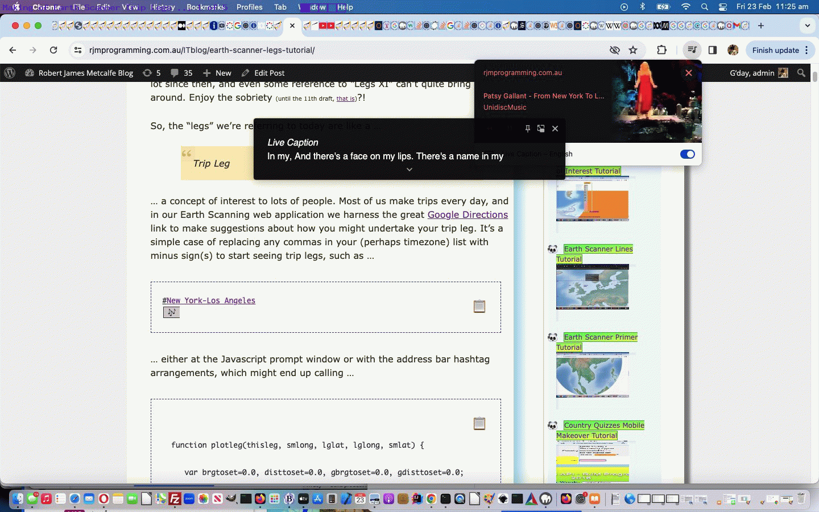Click Earth Scanner Lines Tutorial thumbnail image
The width and height of the screenshot is (819, 512).
(x=593, y=287)
